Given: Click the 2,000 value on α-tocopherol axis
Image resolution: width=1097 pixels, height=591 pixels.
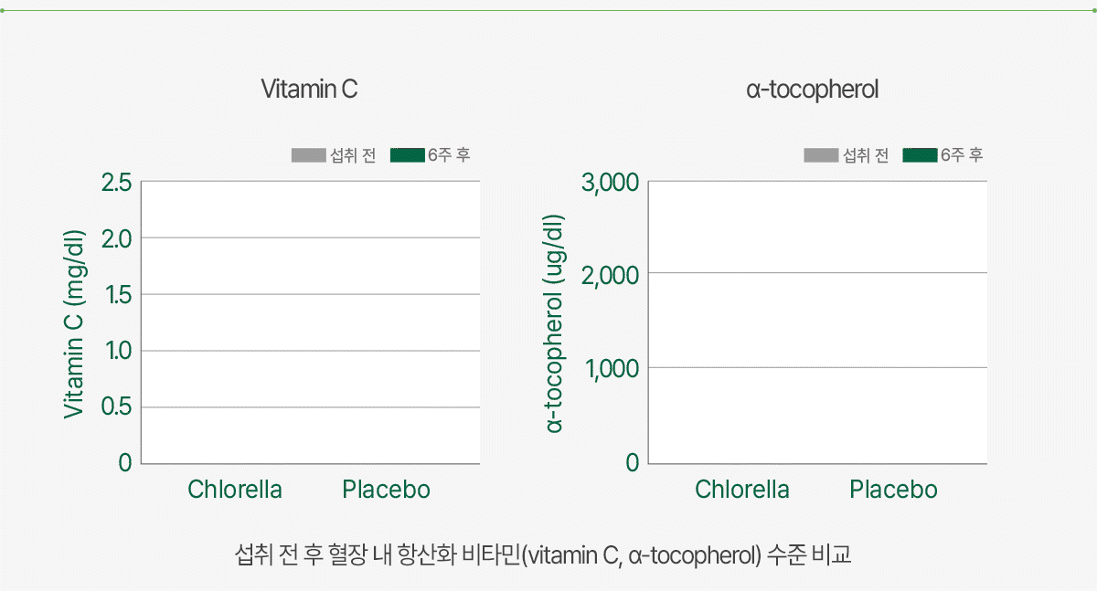Looking at the screenshot, I should point(610,275).
